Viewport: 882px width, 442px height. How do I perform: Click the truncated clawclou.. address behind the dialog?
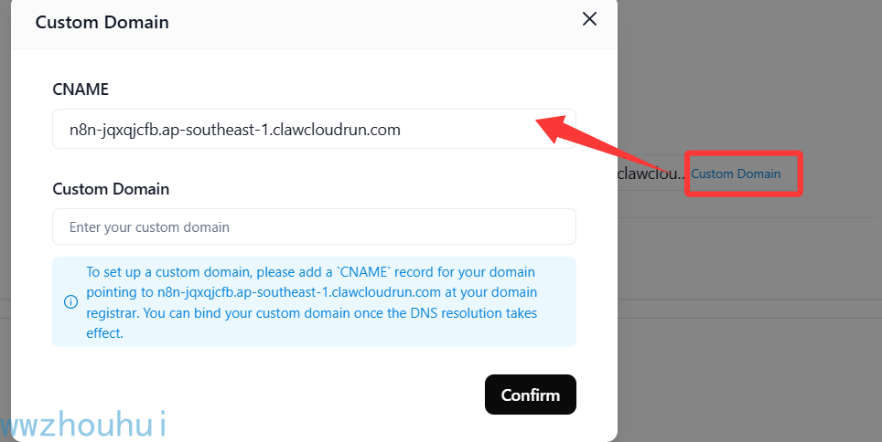(x=651, y=174)
